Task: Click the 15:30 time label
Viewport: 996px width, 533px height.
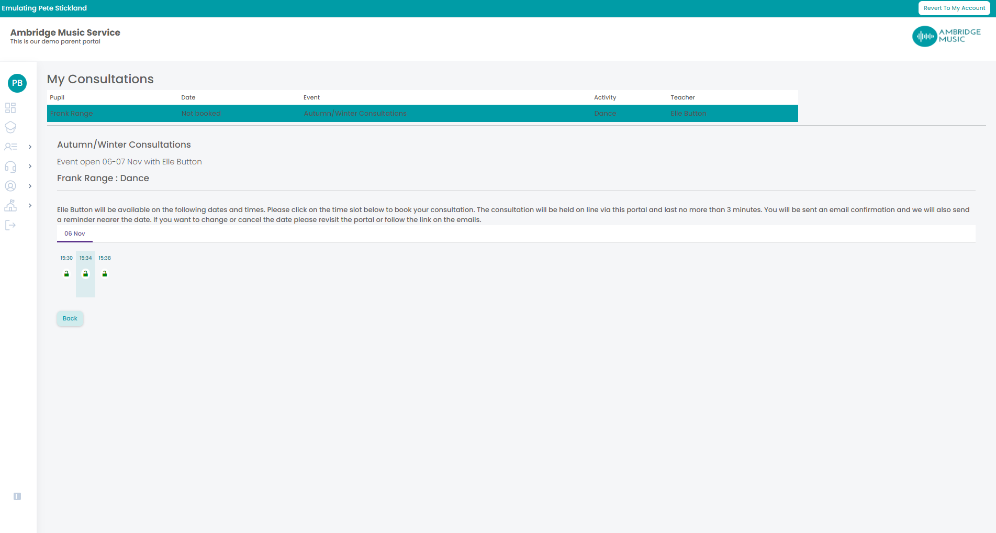Action: [x=66, y=258]
